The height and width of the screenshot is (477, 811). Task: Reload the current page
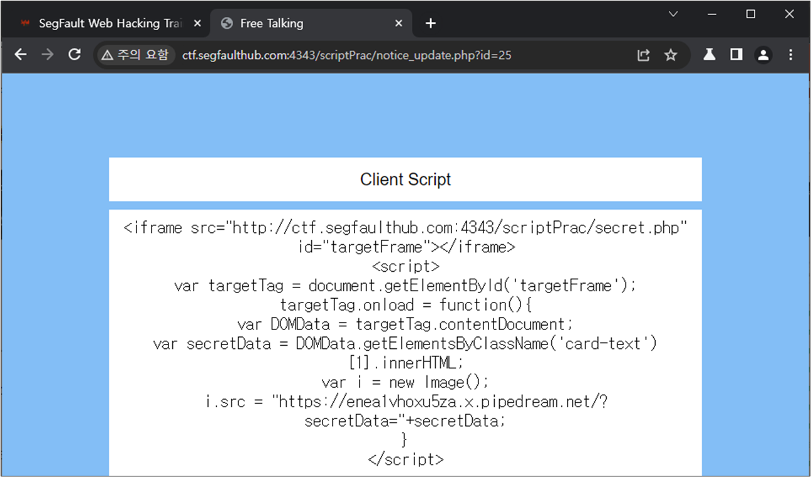pos(75,55)
